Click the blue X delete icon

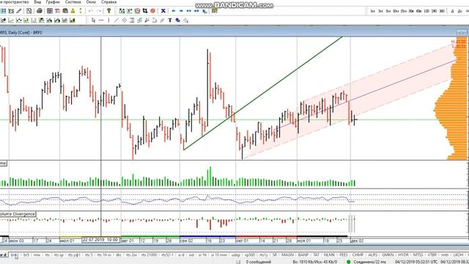click(x=163, y=11)
